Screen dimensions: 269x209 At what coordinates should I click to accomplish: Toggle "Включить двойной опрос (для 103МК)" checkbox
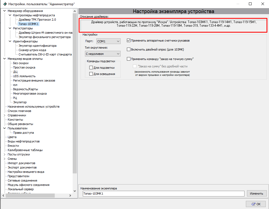129,49
